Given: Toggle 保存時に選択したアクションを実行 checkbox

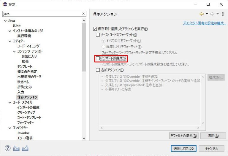Looking at the screenshot, I should pos(95,29).
